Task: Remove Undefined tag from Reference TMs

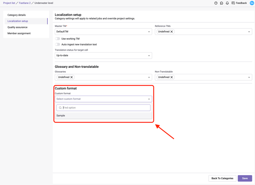Action: point(172,32)
